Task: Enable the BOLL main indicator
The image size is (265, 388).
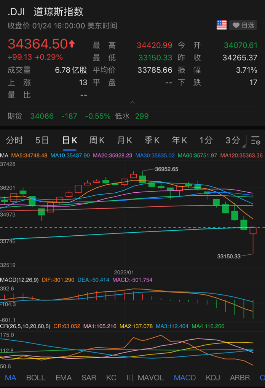Action: point(36,378)
